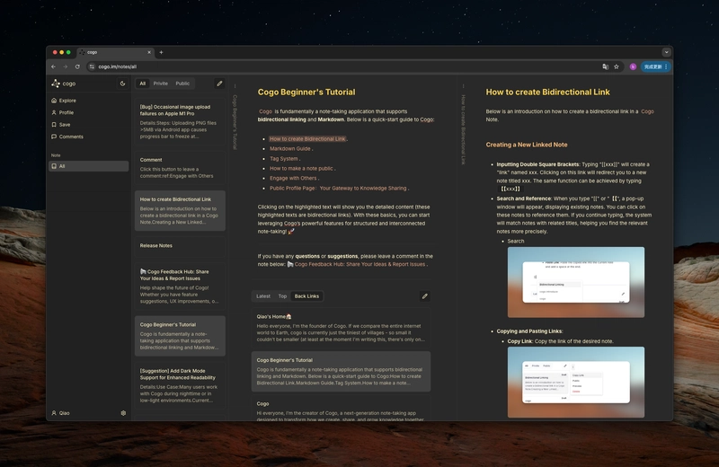Screen dimensions: 719x467
Task: Open the browser three-dot menu
Action: (666, 67)
